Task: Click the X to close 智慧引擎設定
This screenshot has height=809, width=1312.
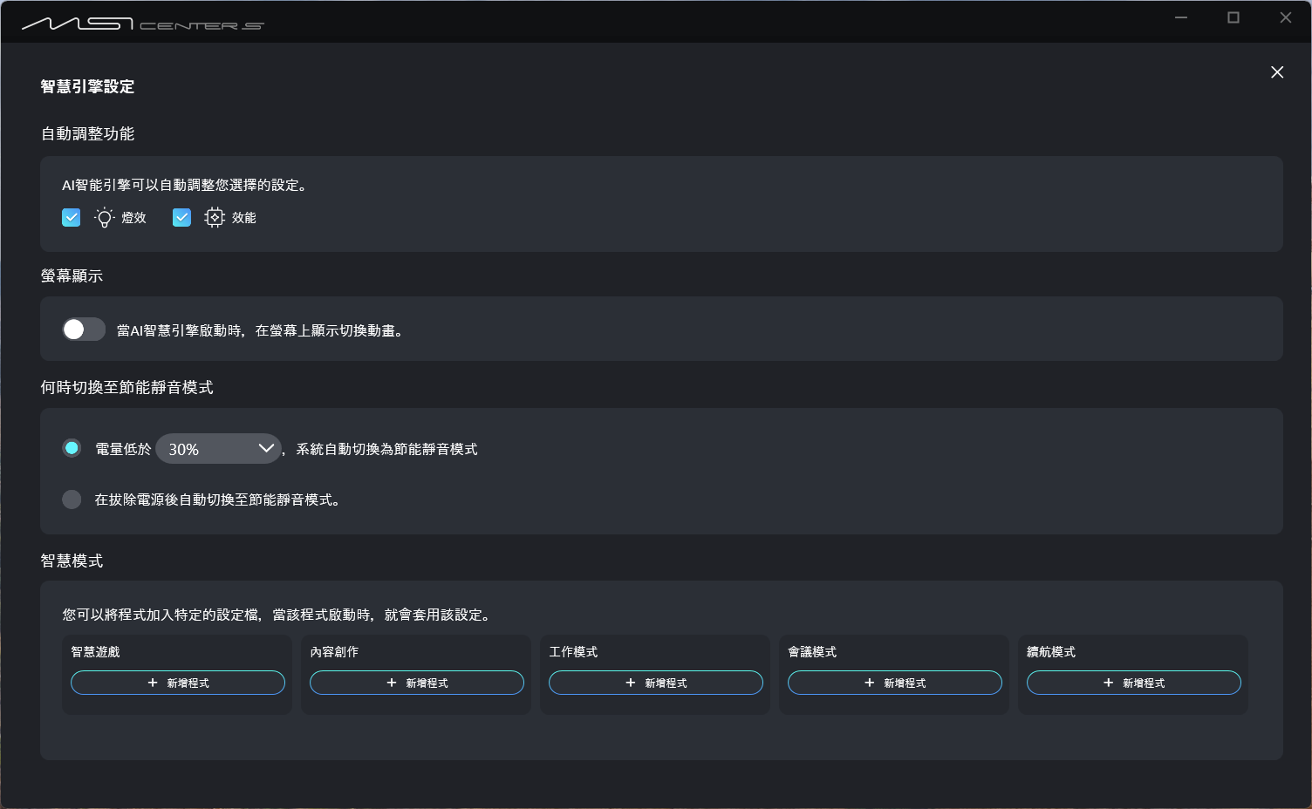Action: pos(1277,72)
